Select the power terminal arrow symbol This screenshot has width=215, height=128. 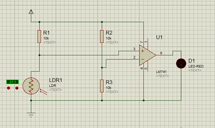[x=31, y=12]
